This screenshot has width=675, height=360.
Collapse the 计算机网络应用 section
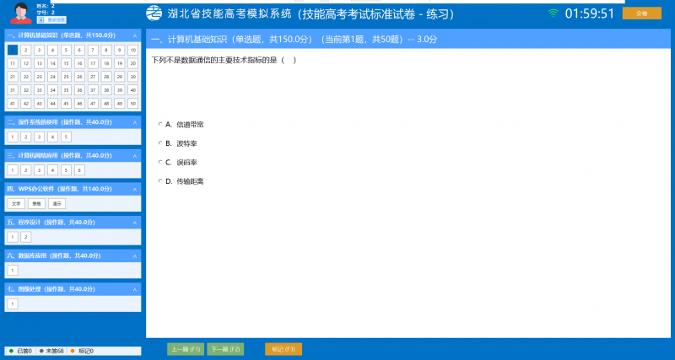click(x=135, y=156)
